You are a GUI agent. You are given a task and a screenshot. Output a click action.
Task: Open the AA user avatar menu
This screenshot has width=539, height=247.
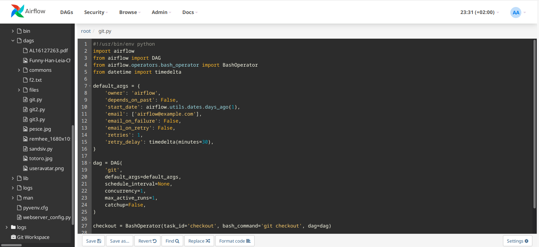(x=515, y=12)
